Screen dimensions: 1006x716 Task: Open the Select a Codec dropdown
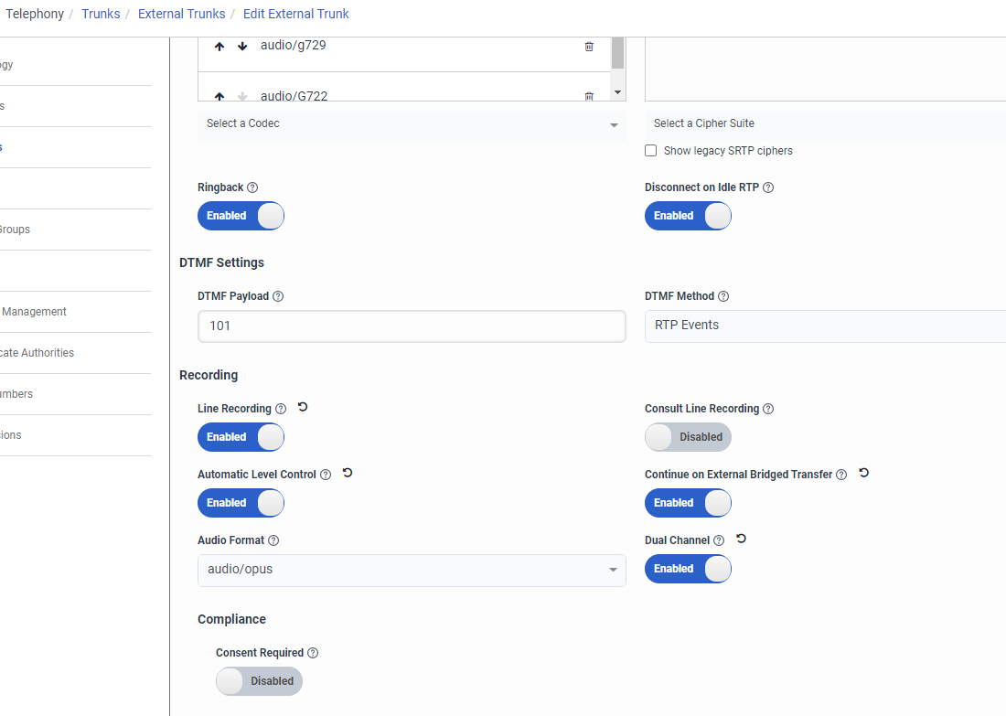click(412, 124)
